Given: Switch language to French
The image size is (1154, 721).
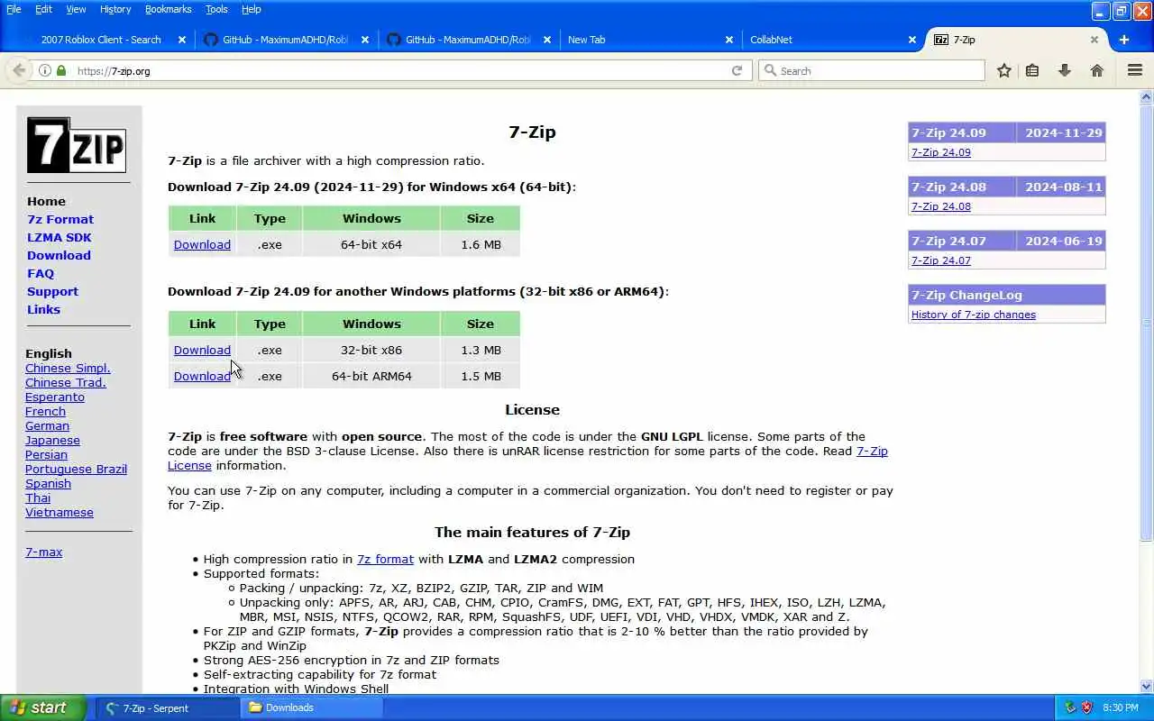Looking at the screenshot, I should [x=45, y=411].
